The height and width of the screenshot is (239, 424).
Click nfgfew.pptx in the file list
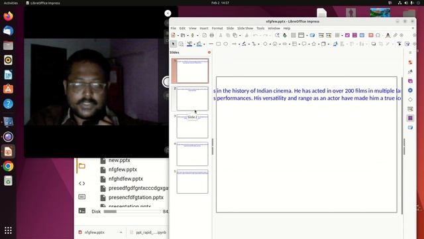[x=123, y=170]
